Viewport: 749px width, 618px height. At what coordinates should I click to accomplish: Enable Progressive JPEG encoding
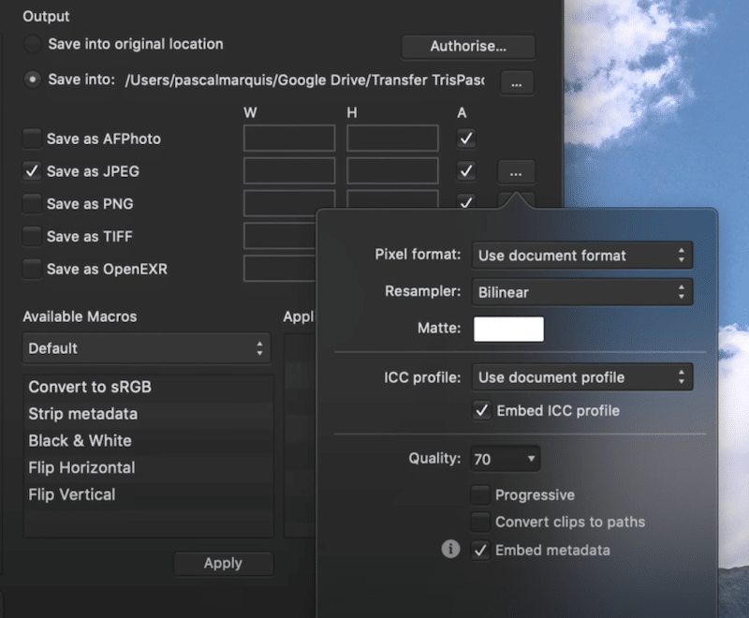(x=480, y=494)
